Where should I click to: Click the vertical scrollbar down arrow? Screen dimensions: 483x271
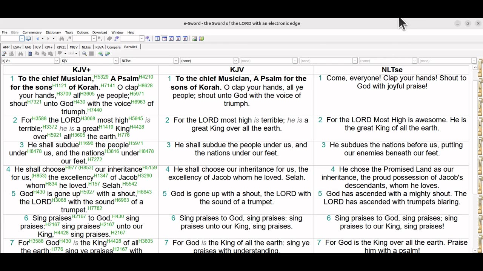[475, 250]
